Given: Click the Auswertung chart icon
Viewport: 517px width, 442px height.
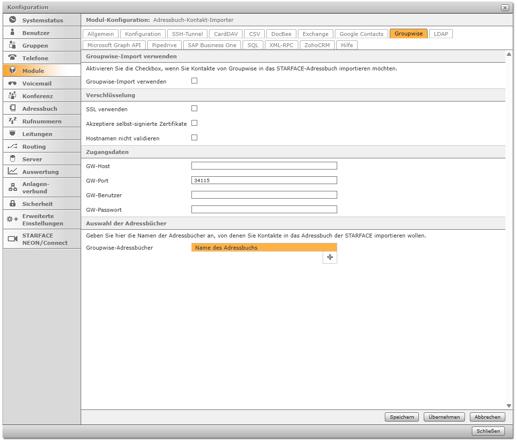Looking at the screenshot, I should coord(13,172).
